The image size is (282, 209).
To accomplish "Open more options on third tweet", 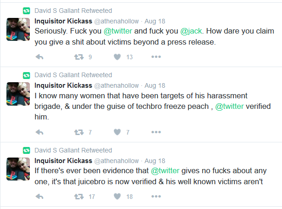I will coord(156,196).
